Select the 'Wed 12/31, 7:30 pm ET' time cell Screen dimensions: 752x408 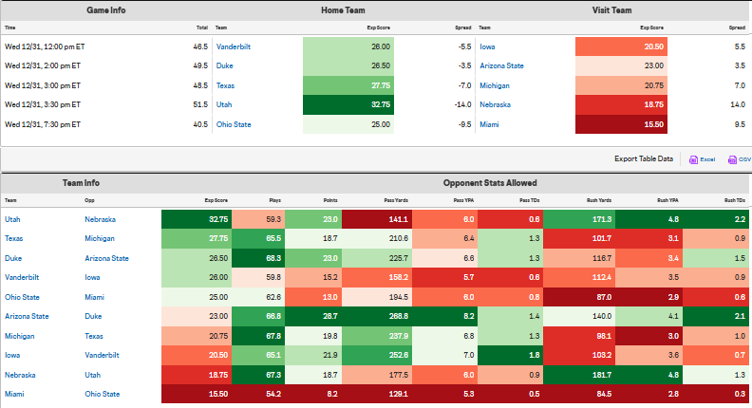tap(42, 124)
